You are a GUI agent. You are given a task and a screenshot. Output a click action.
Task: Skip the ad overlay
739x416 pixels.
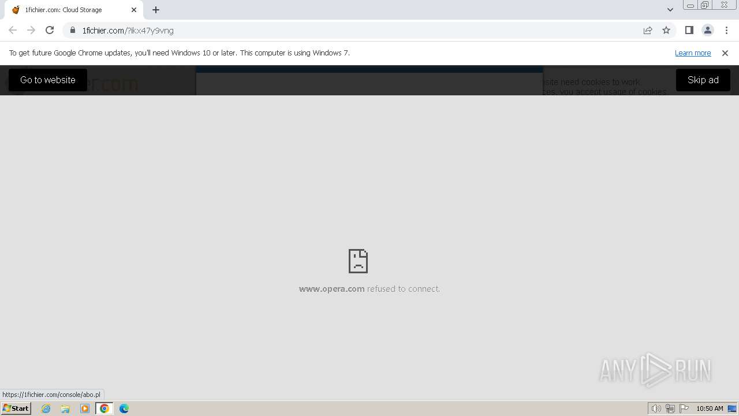coord(703,80)
